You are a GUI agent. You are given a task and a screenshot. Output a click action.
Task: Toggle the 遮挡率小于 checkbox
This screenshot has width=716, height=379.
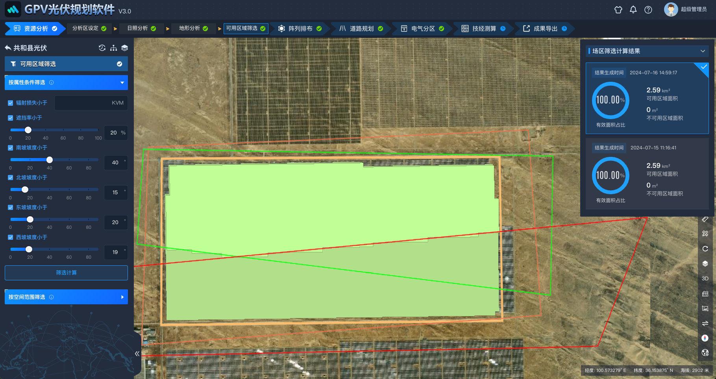pos(11,118)
